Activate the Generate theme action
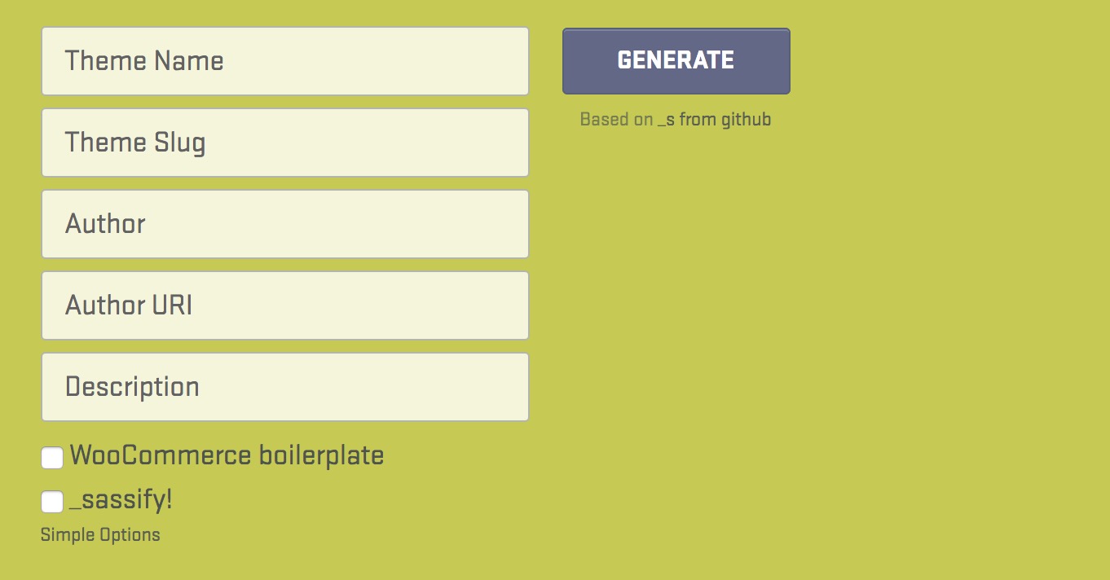 (x=676, y=60)
